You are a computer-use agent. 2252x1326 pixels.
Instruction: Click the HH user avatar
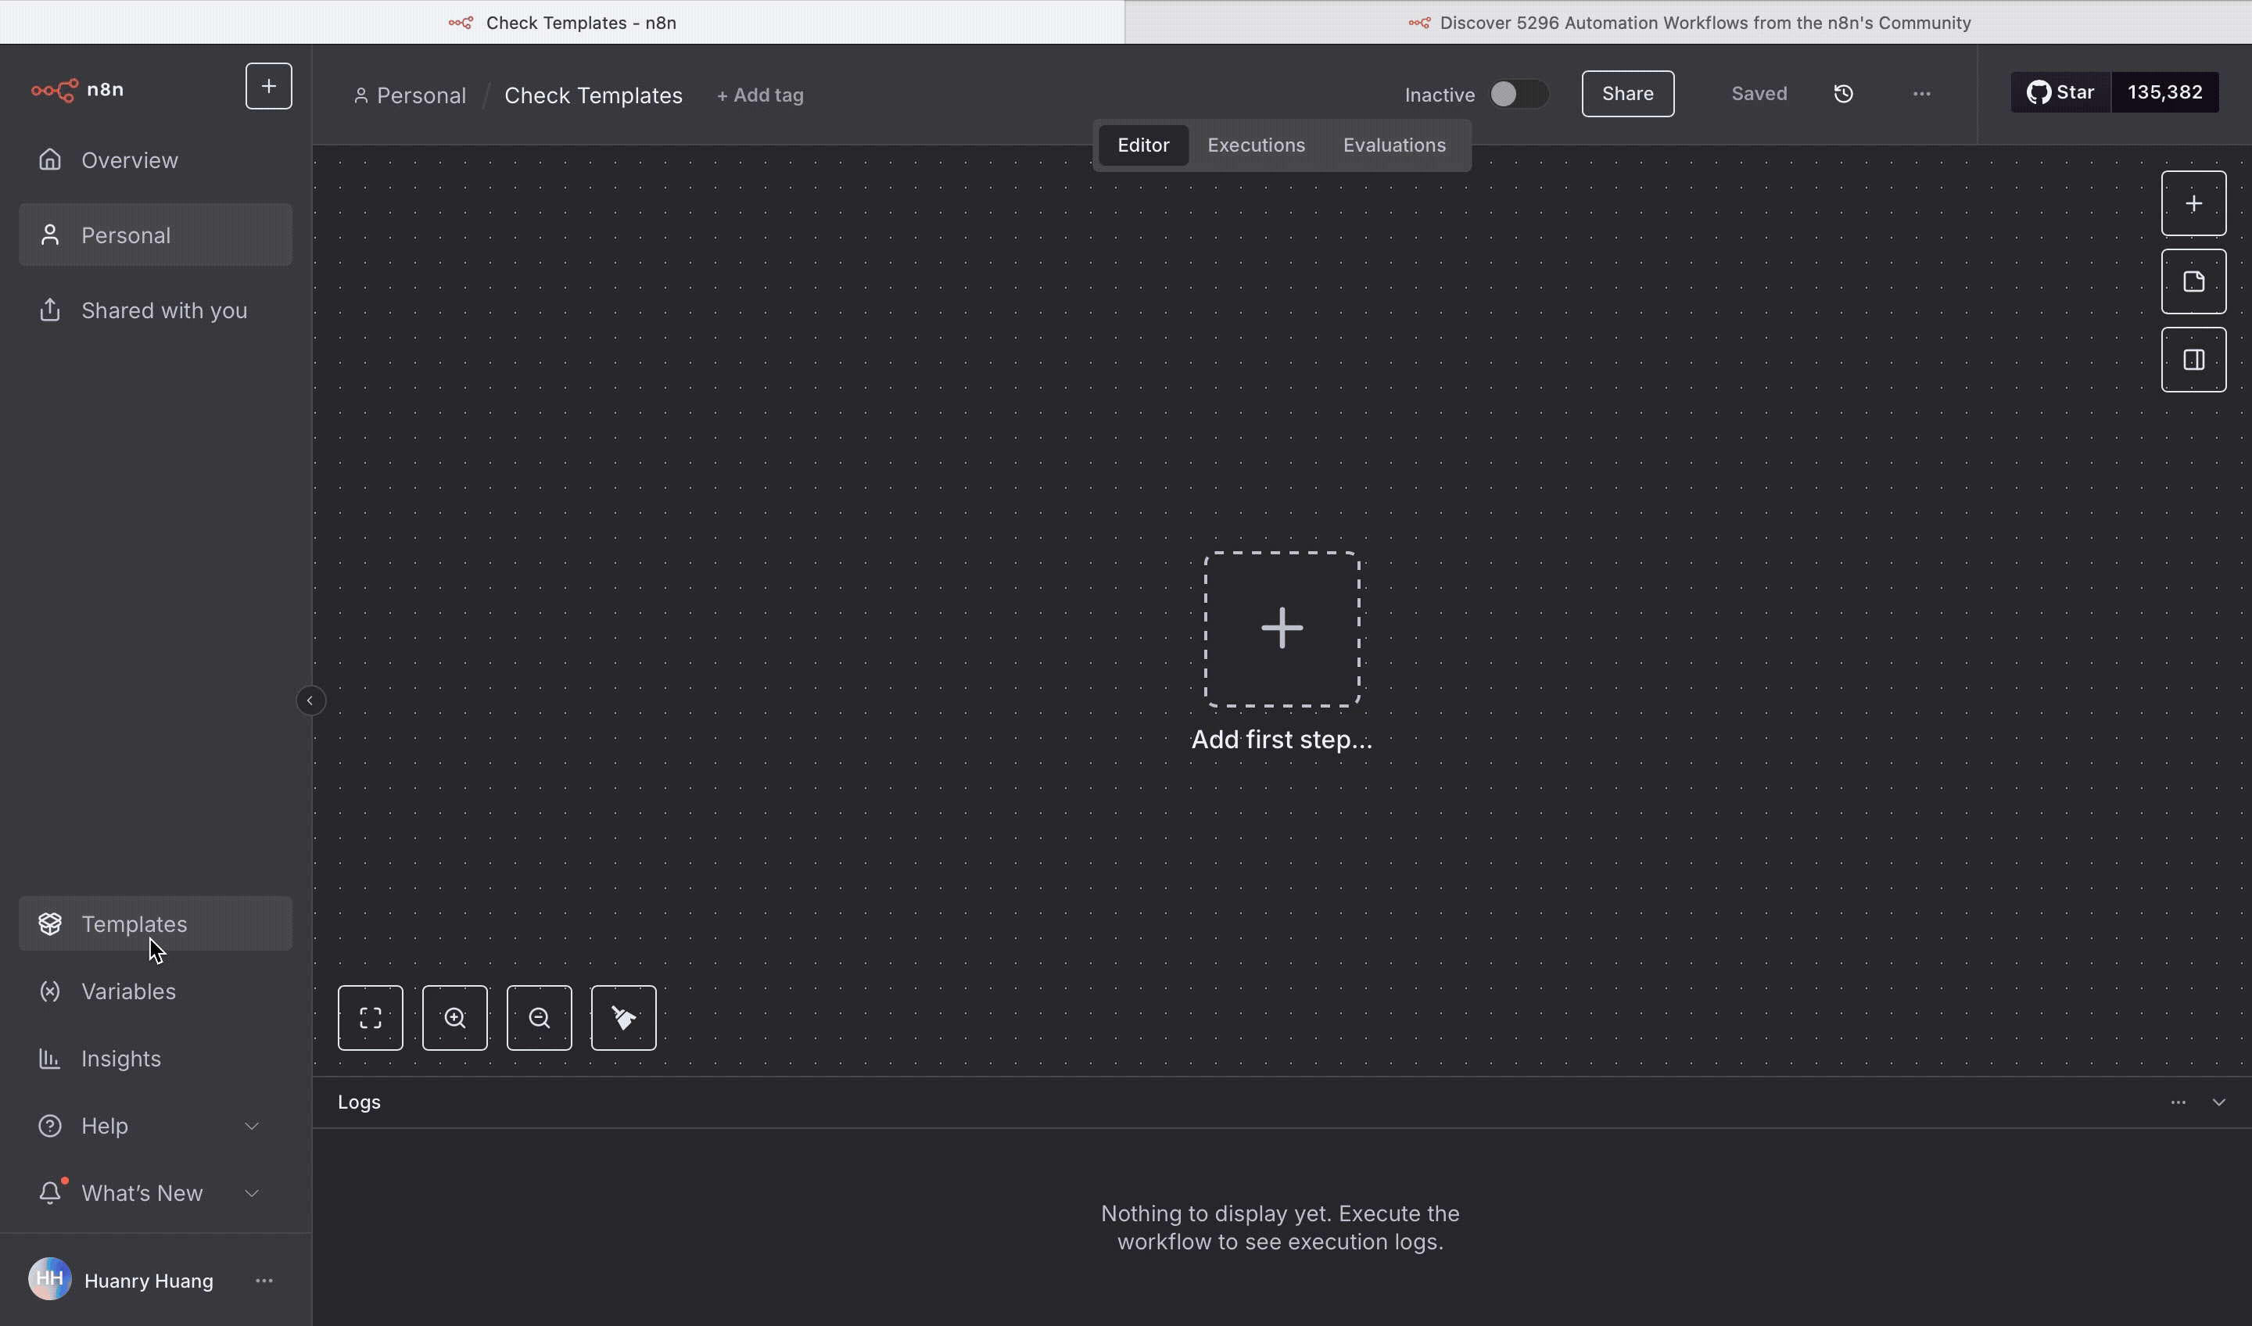[x=50, y=1280]
